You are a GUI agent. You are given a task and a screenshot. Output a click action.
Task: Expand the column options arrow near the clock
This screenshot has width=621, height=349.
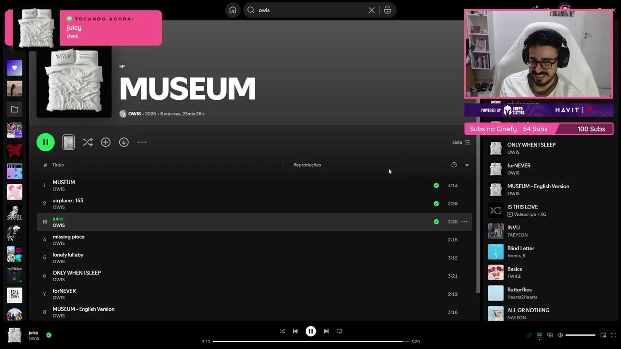[467, 165]
